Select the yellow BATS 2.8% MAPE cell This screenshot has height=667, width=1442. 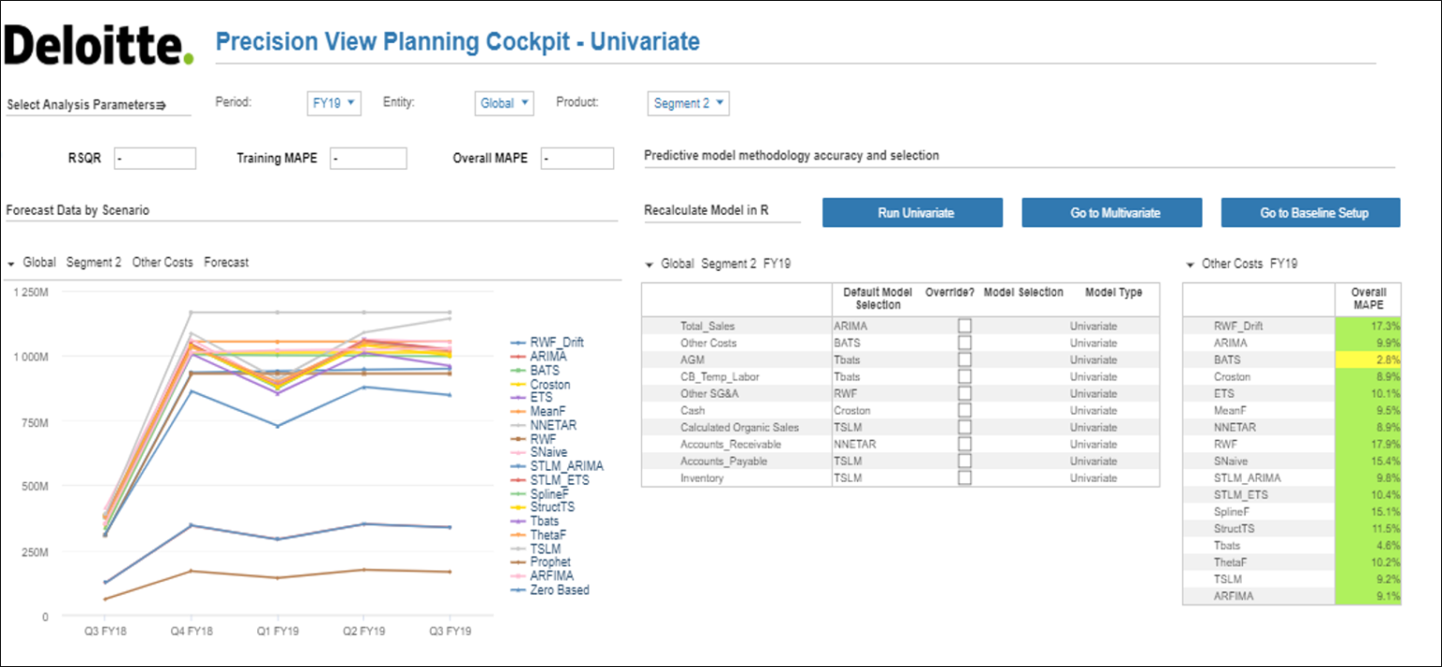[1367, 359]
